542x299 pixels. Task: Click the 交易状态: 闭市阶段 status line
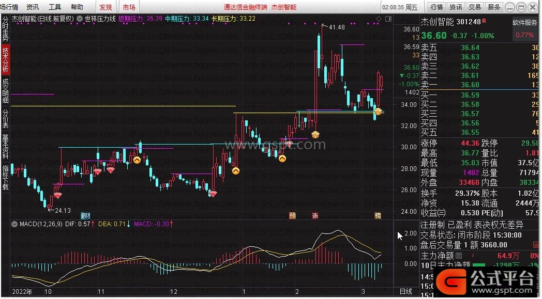(471, 235)
